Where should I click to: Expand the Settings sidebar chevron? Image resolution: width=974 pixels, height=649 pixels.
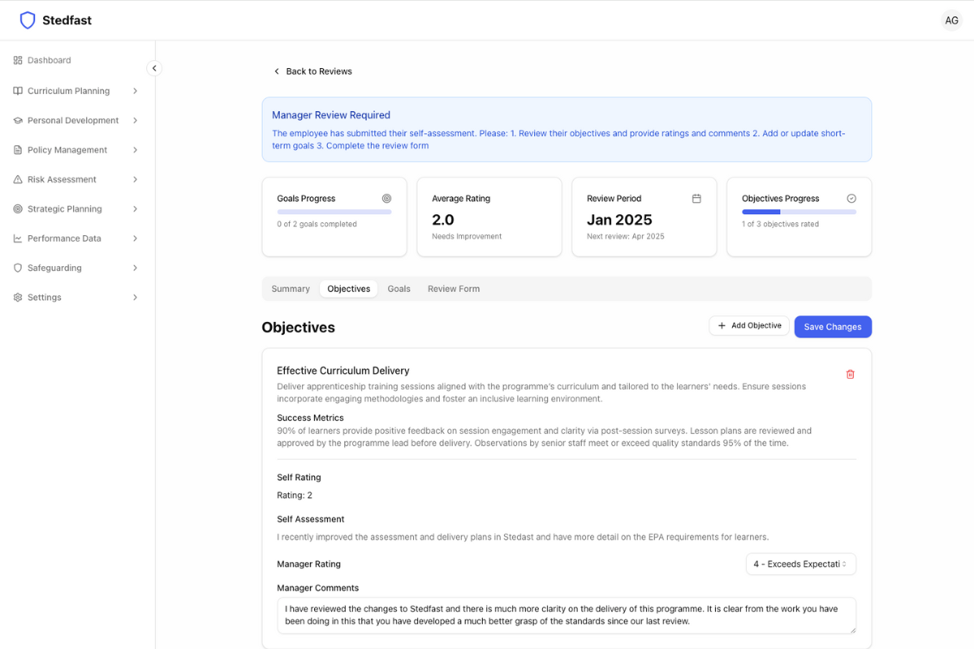point(135,298)
